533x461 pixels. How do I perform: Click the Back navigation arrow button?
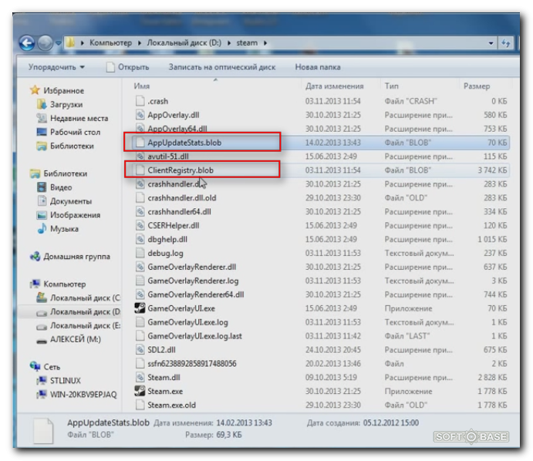[29, 42]
